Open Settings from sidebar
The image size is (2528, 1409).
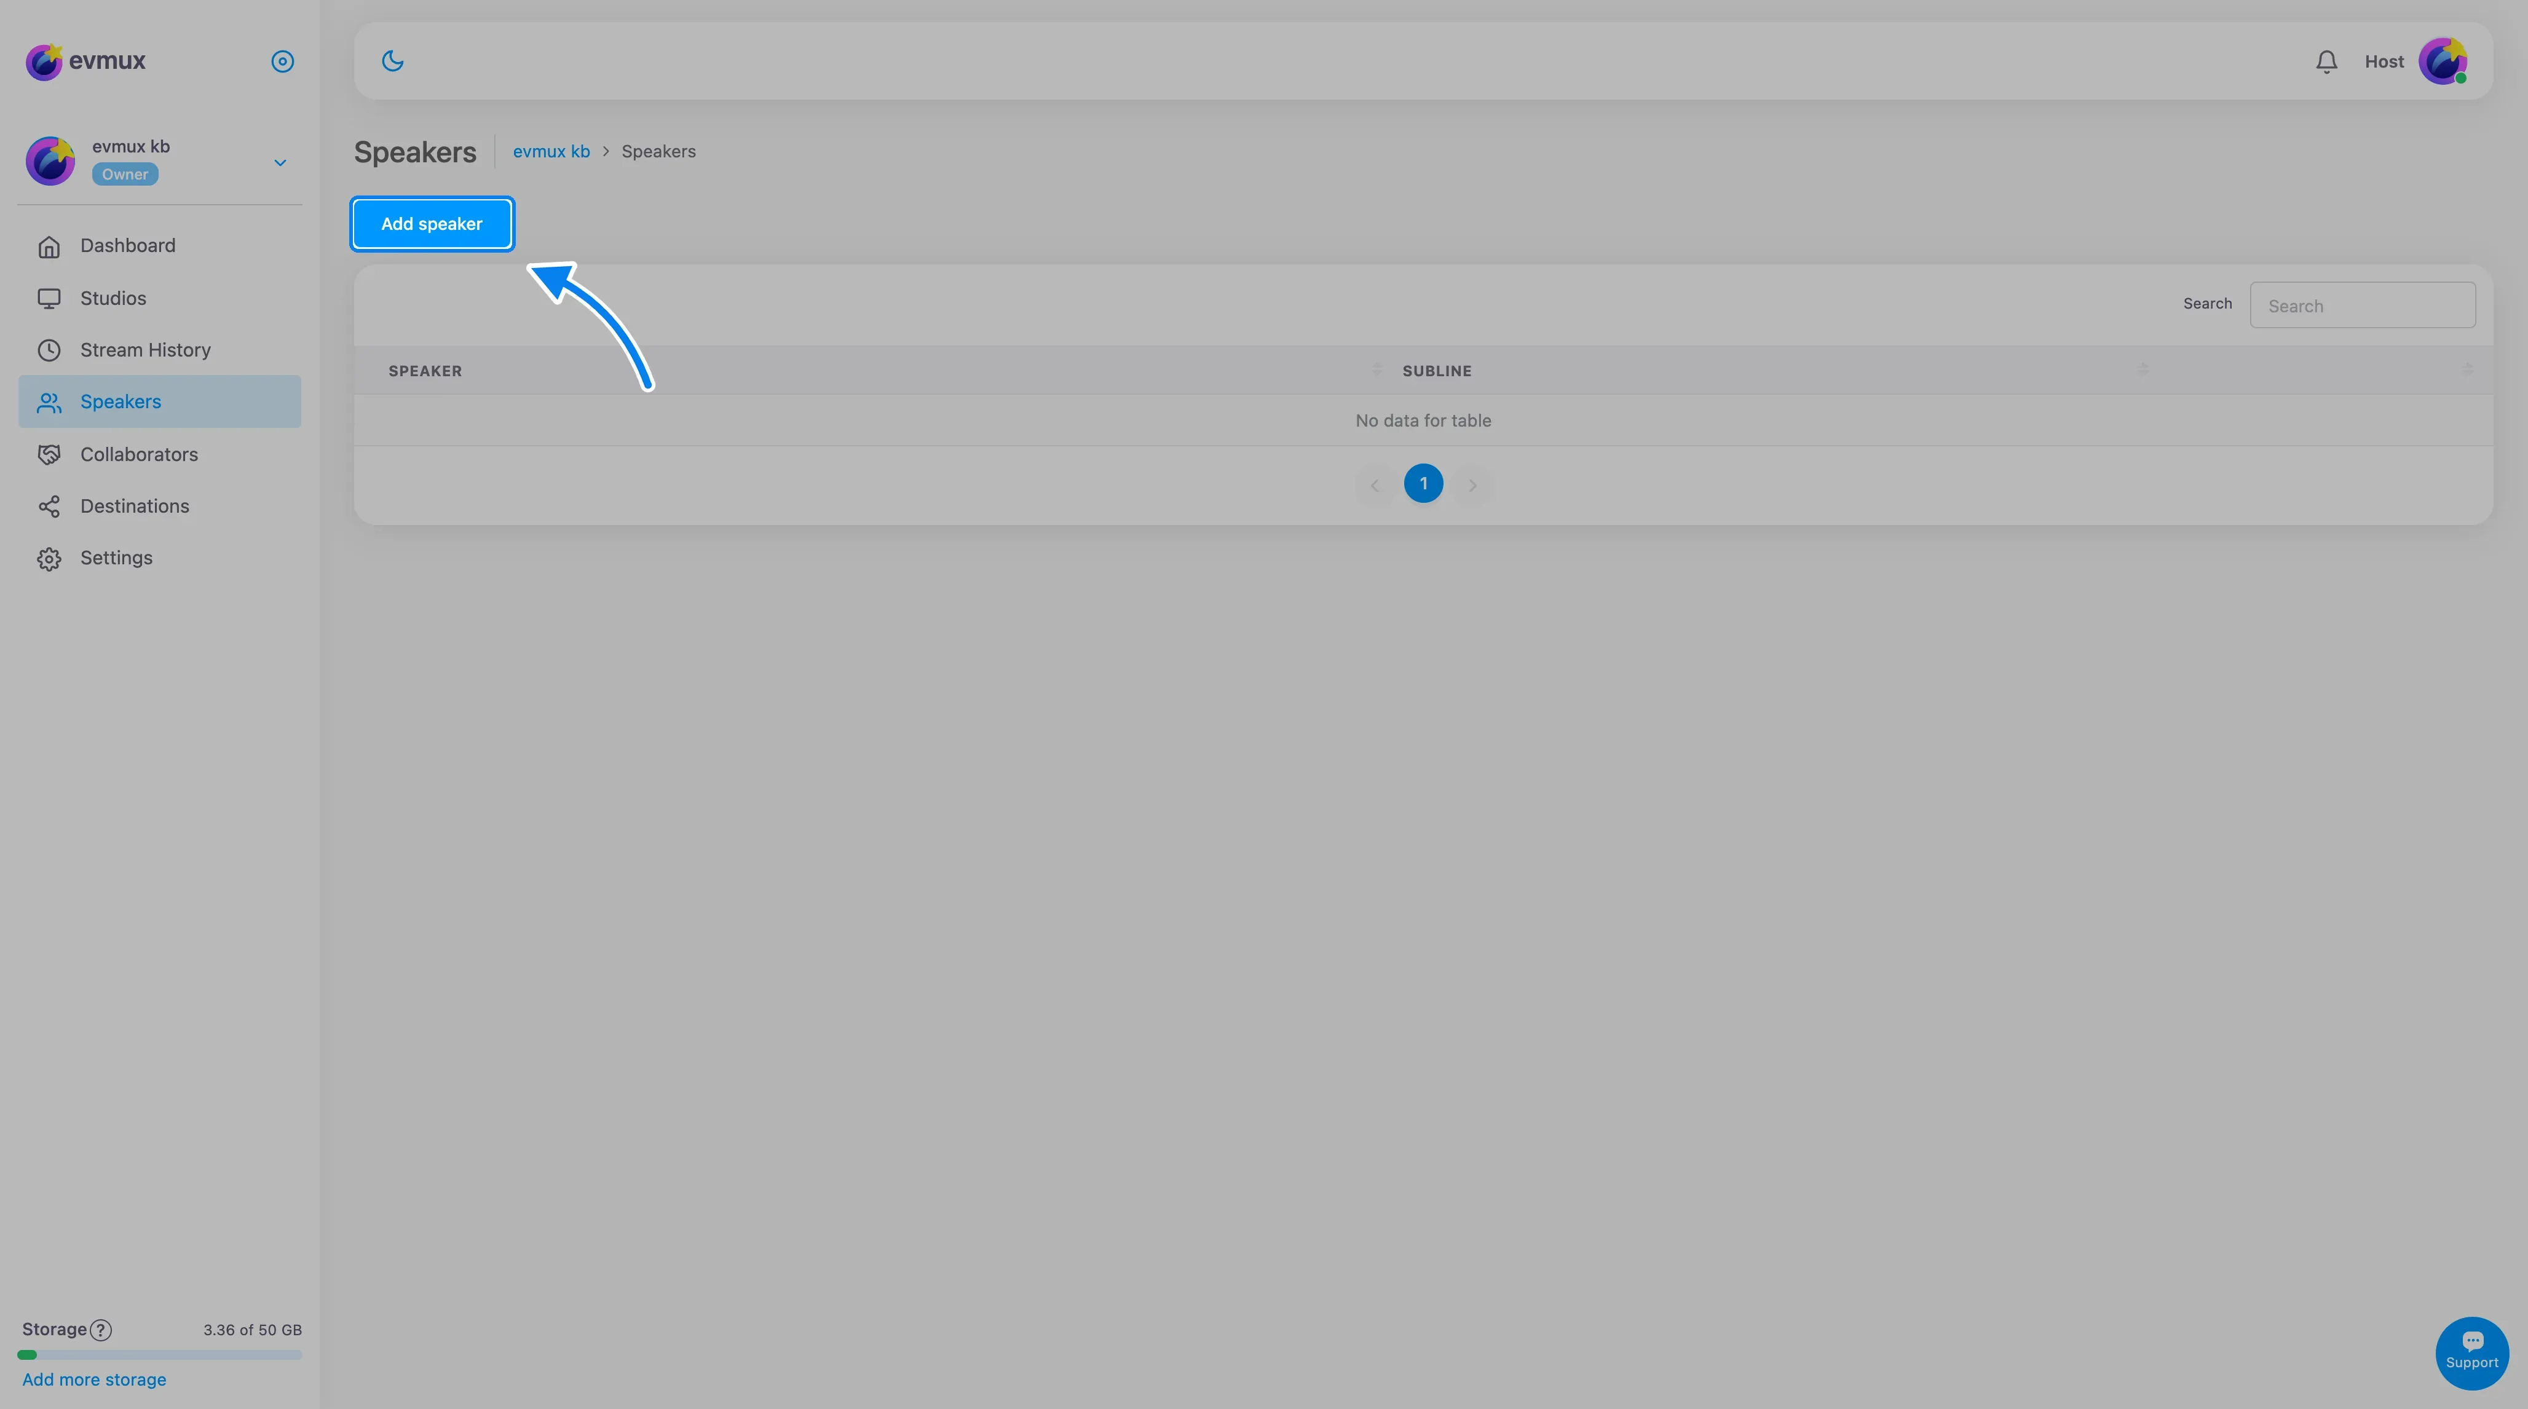pyautogui.click(x=159, y=558)
